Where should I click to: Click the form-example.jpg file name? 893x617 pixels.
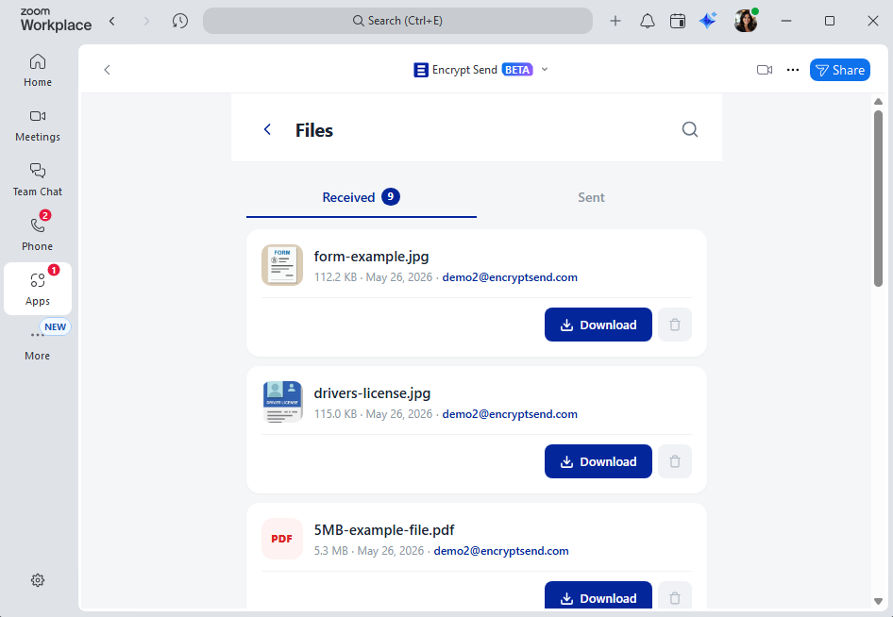pyautogui.click(x=371, y=257)
